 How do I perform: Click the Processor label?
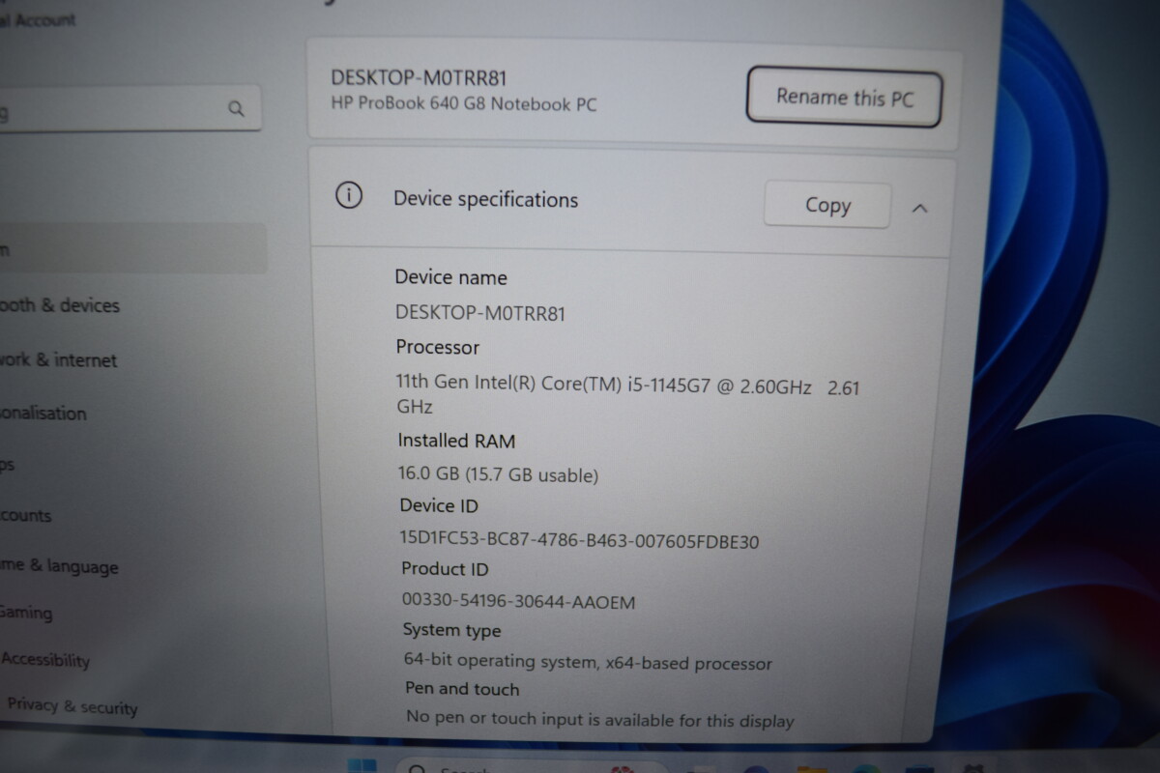pyautogui.click(x=438, y=347)
